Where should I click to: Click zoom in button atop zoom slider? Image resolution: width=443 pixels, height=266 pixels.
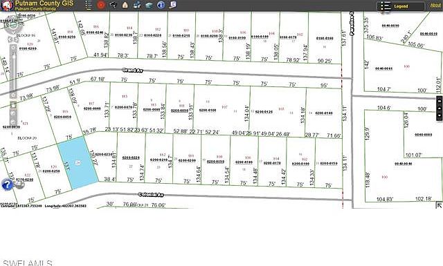13,47
